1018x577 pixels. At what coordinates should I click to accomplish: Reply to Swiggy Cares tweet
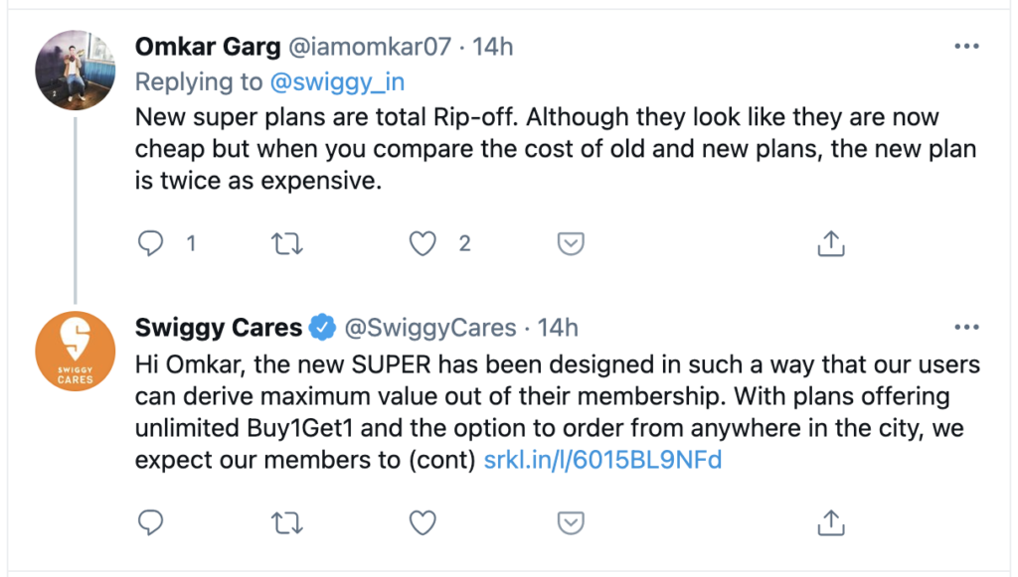[x=150, y=521]
